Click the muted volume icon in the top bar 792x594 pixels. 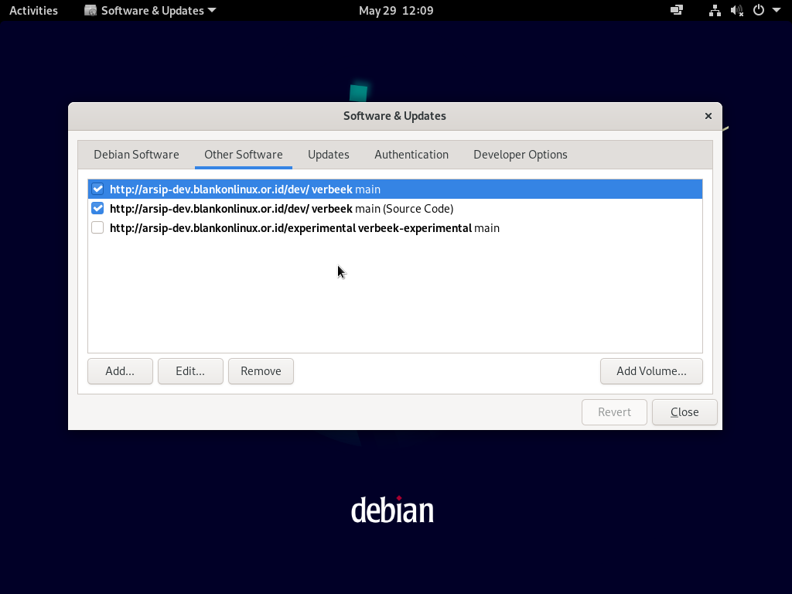tap(737, 11)
